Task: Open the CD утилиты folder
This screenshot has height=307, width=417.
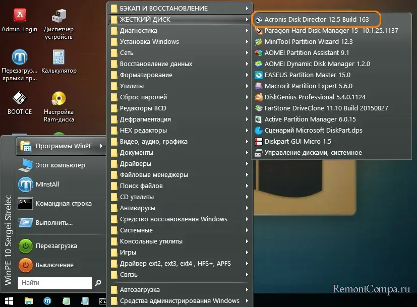Action: coord(180,197)
